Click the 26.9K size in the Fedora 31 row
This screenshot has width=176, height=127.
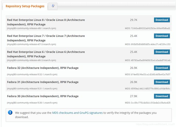tap(133, 82)
